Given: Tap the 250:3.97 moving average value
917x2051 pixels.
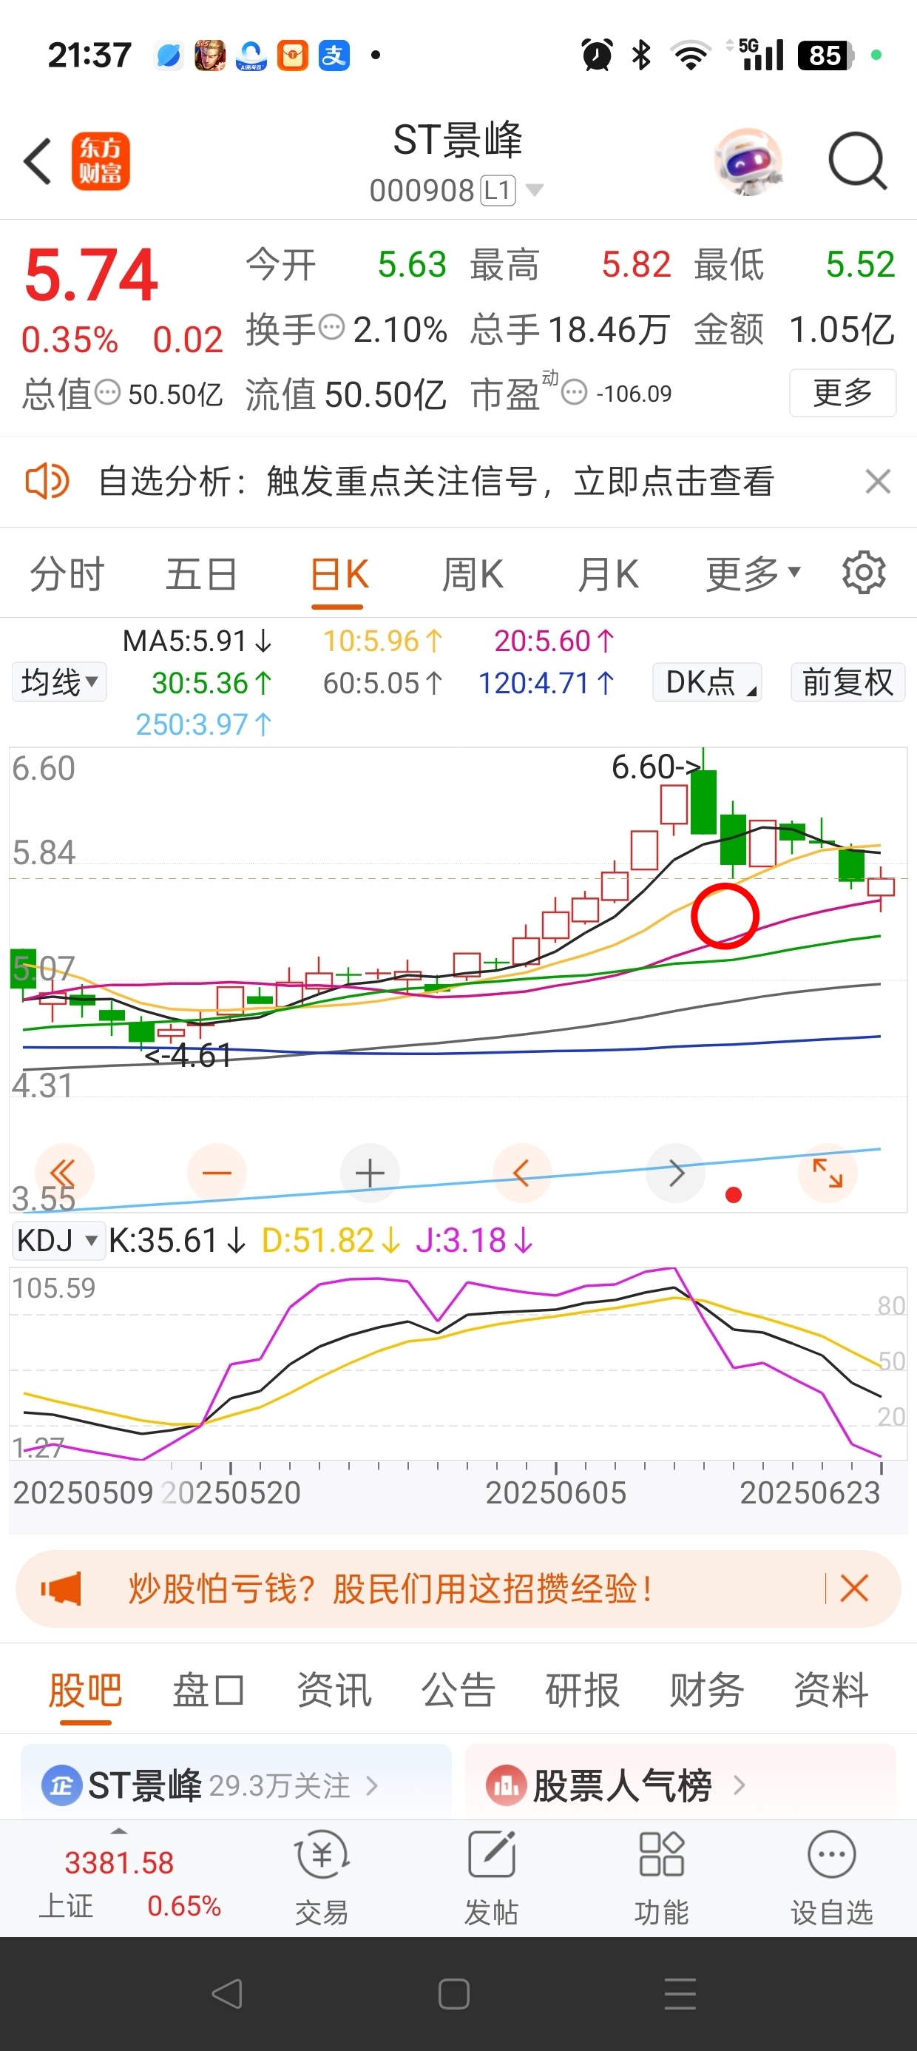Looking at the screenshot, I should pyautogui.click(x=204, y=724).
